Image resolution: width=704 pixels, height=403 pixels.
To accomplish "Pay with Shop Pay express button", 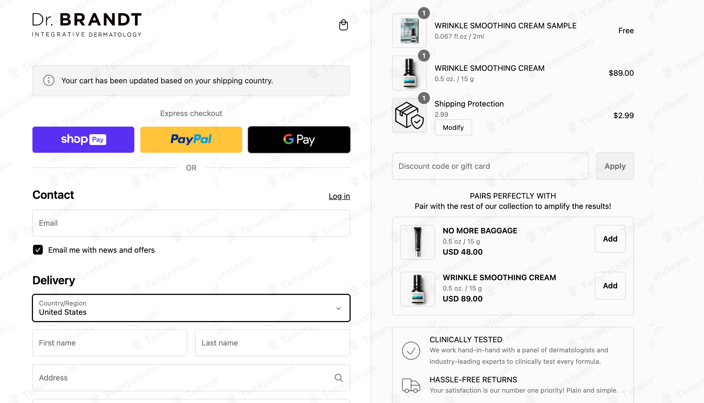I will coord(83,139).
